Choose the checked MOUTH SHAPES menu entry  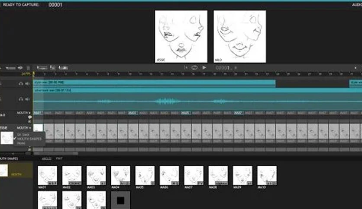[29, 139]
